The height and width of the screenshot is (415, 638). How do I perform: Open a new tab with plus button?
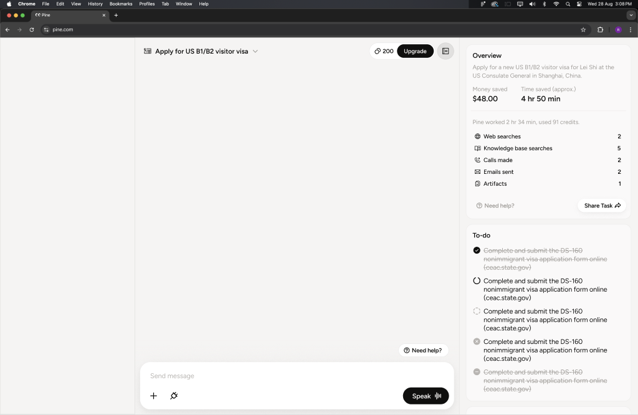pos(116,15)
